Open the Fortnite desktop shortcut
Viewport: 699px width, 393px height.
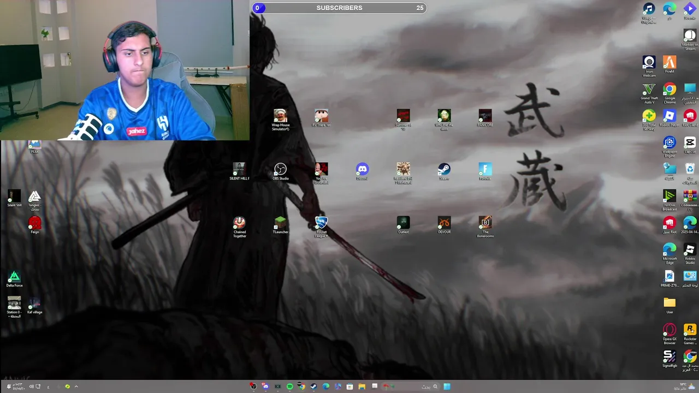click(485, 171)
